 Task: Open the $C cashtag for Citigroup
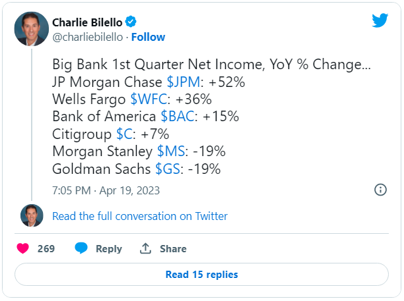click(125, 134)
